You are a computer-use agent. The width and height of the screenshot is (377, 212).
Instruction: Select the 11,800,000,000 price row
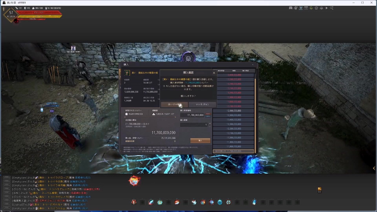234,146
